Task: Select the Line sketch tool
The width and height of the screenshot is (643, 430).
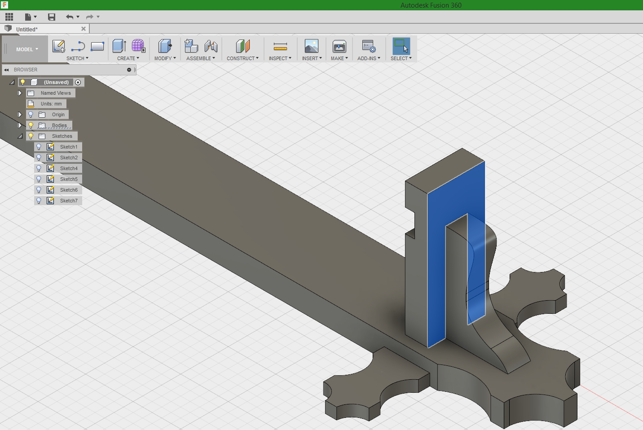Action: [x=78, y=46]
